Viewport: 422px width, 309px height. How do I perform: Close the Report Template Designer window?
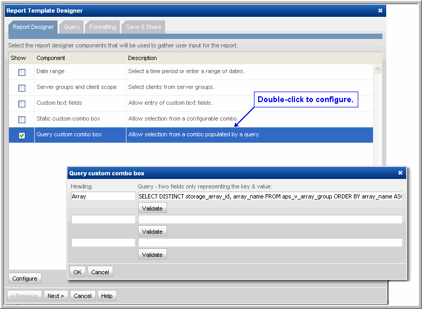[x=380, y=11]
